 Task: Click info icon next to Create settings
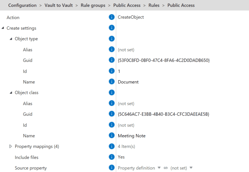[x=111, y=28]
